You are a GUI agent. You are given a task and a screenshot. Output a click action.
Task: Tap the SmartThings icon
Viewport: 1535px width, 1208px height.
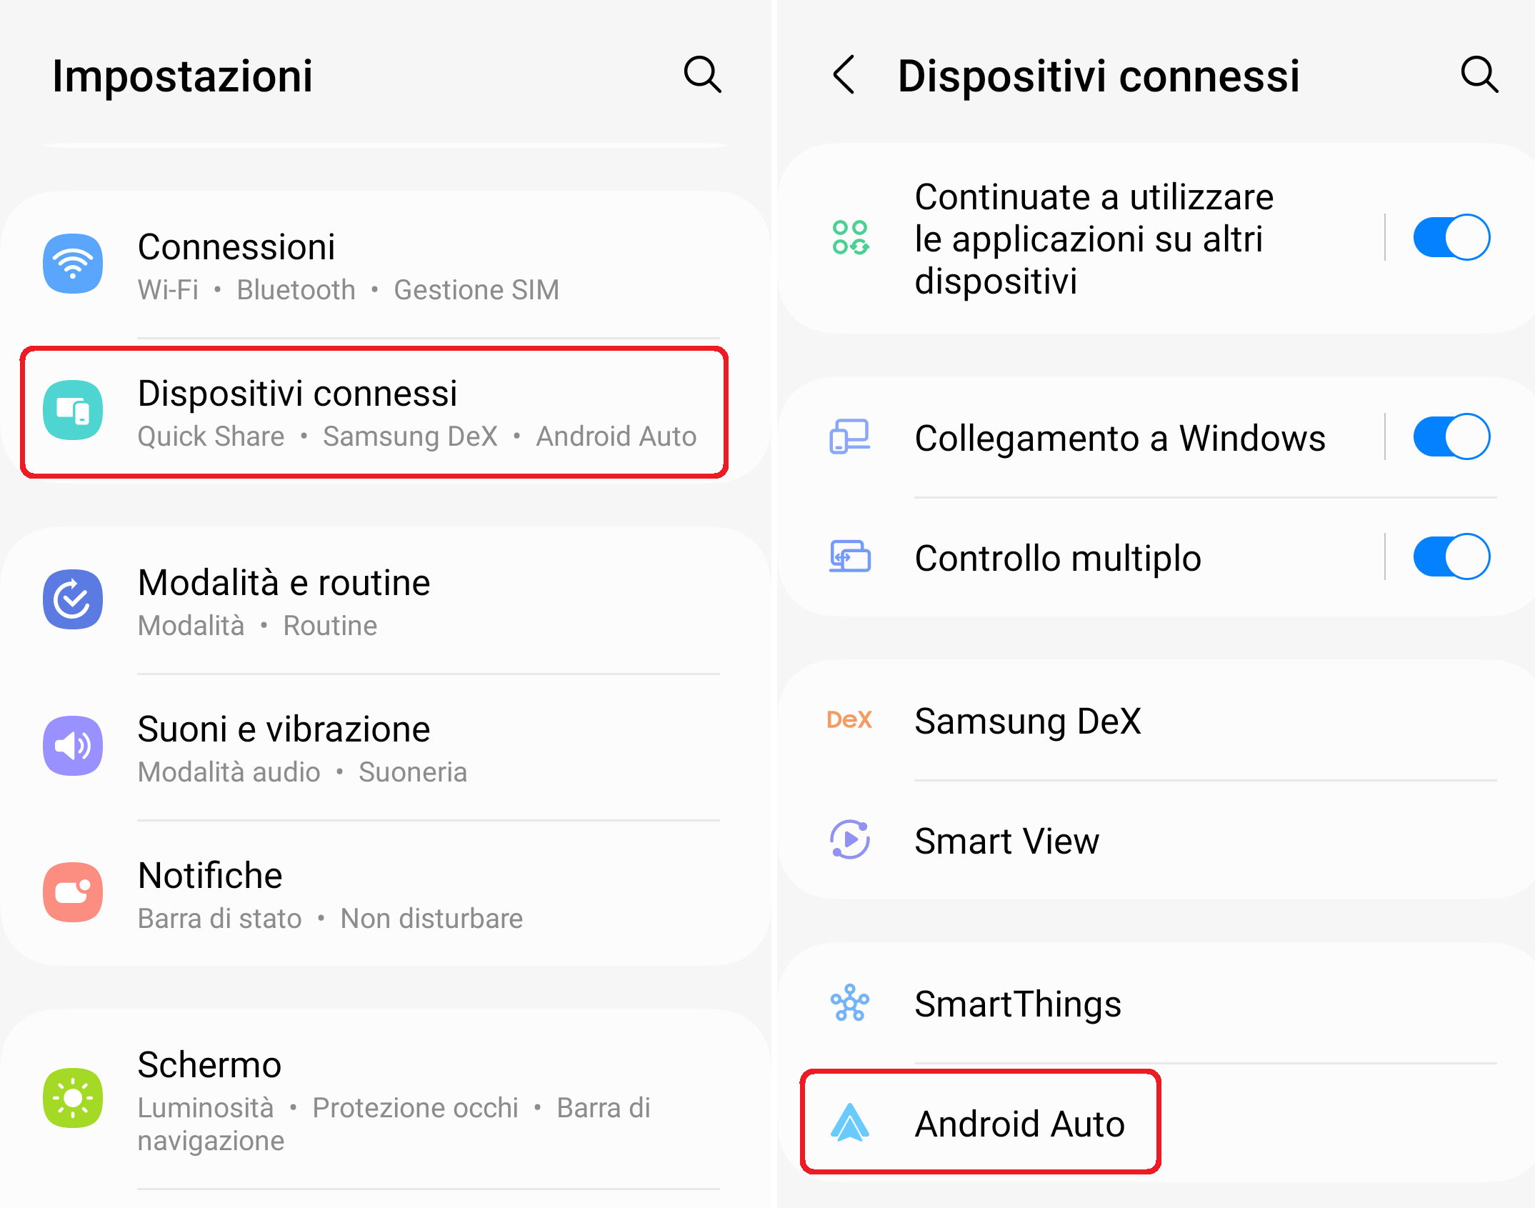pos(849,1002)
